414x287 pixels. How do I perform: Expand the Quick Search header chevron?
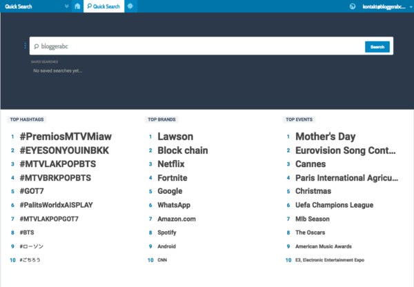(x=66, y=6)
